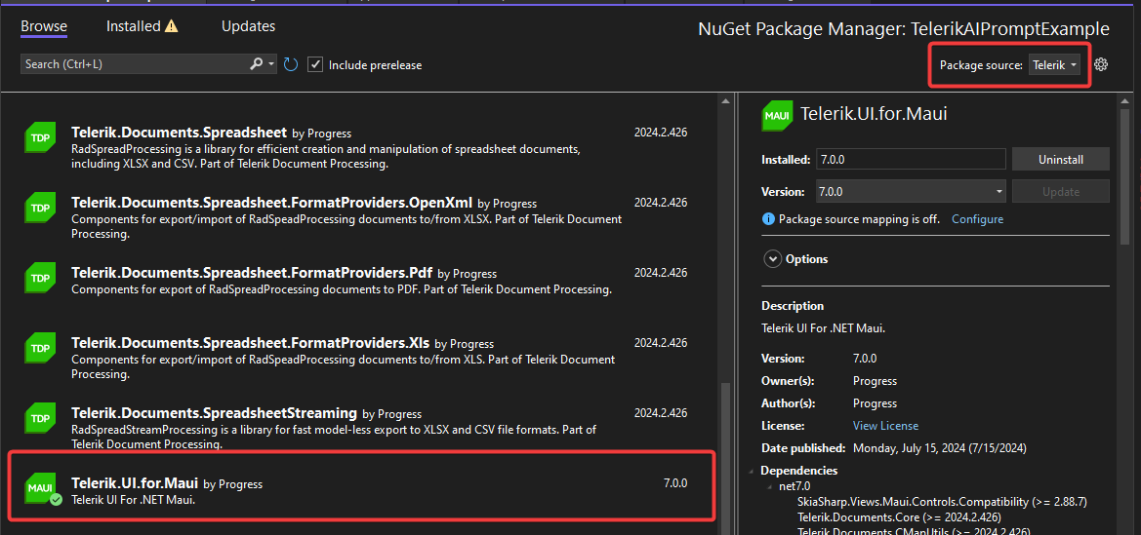Click the 7.0.0 version in list row
This screenshot has height=535, width=1141.
[x=675, y=482]
